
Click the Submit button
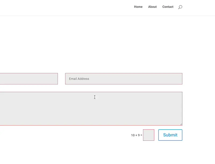pos(170,135)
